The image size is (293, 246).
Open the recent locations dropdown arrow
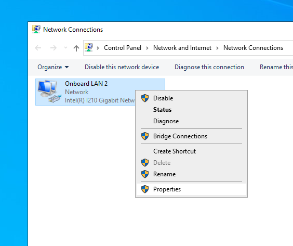[x=65, y=47]
